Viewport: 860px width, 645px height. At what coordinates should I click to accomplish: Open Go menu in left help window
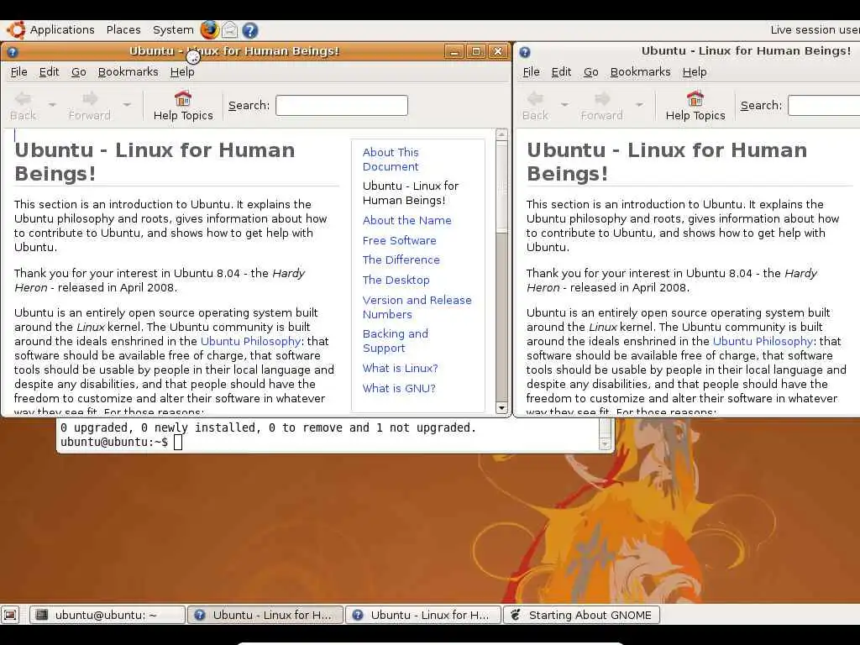click(78, 72)
